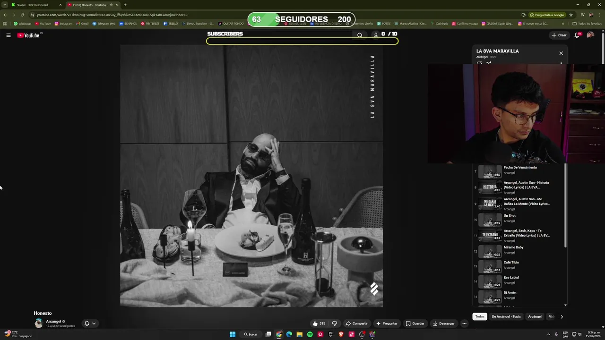Open the Windows Start menu
The image size is (605, 340).
coord(233,334)
